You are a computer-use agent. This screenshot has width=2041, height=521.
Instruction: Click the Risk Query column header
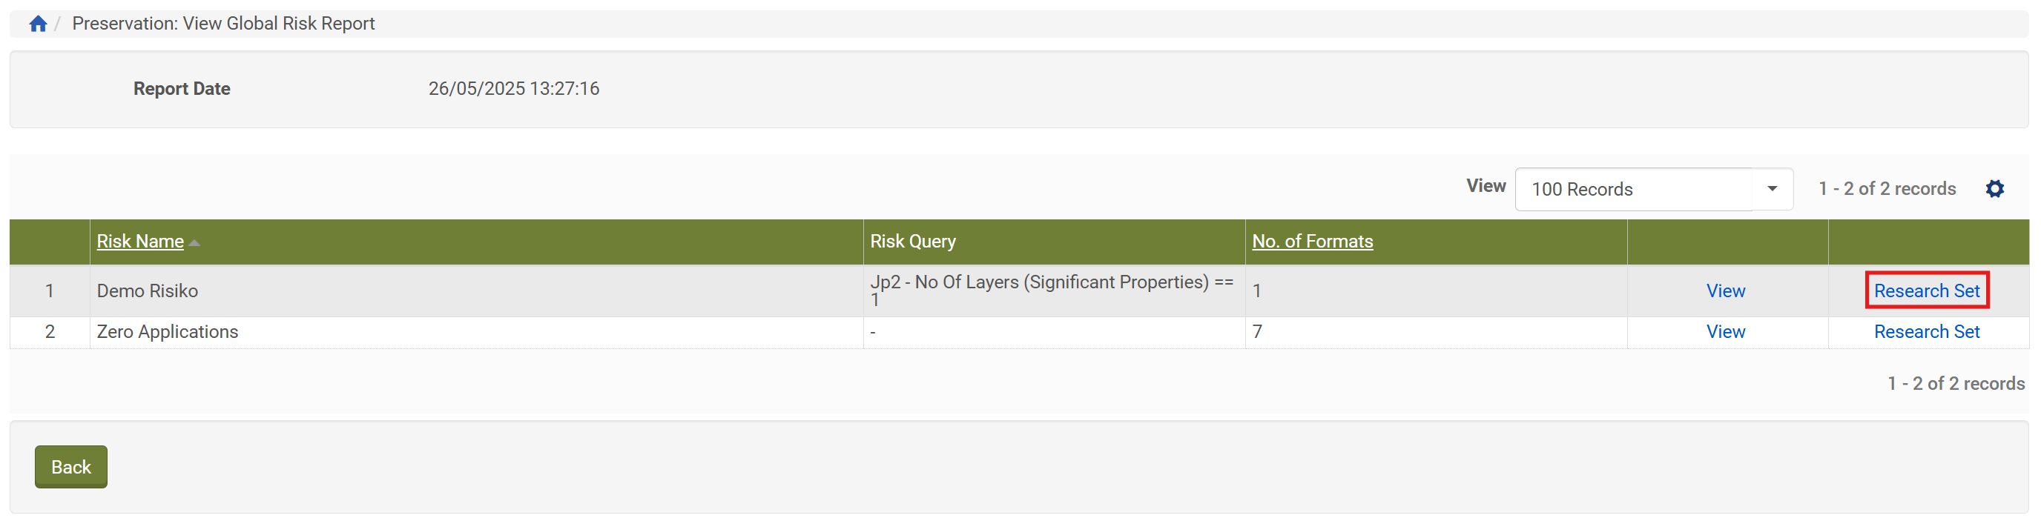(x=912, y=242)
